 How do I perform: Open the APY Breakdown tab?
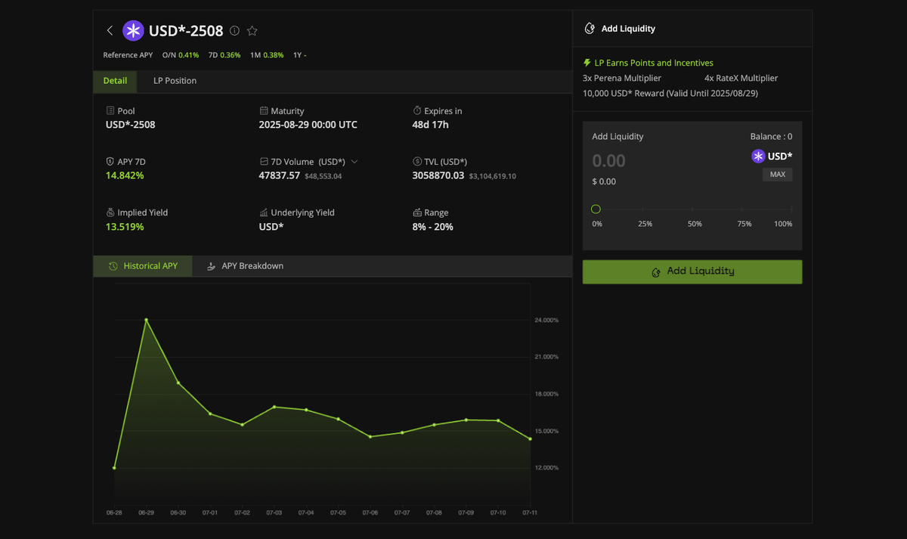245,266
